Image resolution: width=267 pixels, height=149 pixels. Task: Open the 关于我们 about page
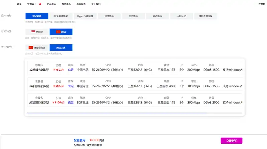pyautogui.click(x=95, y=4)
